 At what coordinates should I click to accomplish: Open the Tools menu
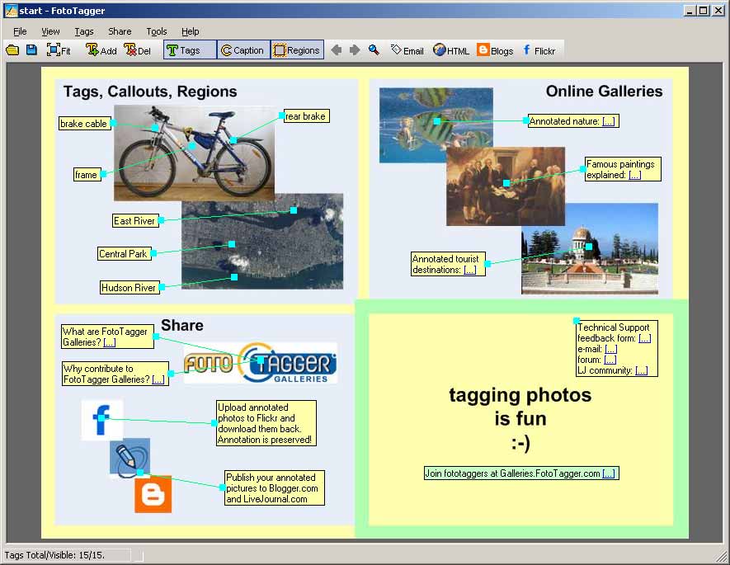point(157,31)
